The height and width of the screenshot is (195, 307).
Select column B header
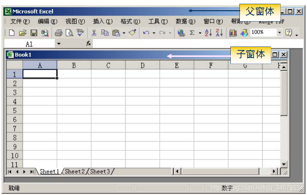coord(74,65)
